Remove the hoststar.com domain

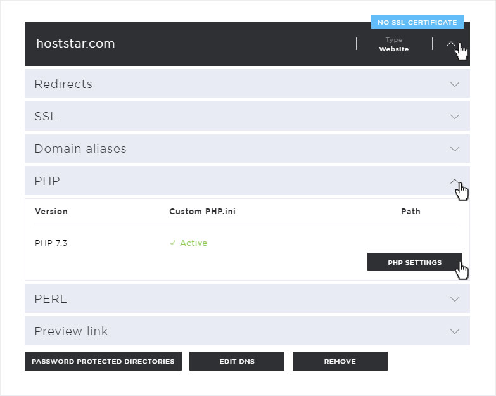tap(340, 361)
